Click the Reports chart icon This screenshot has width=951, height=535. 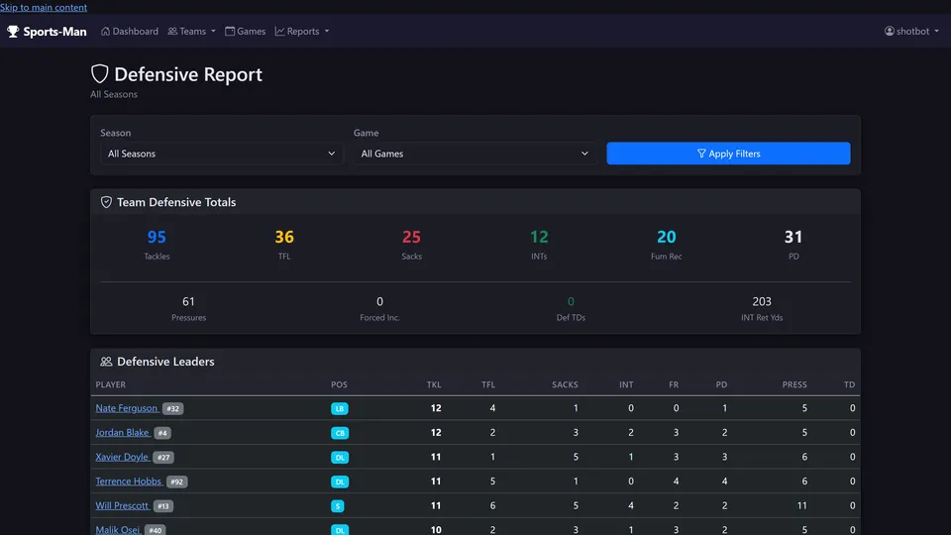click(x=279, y=31)
